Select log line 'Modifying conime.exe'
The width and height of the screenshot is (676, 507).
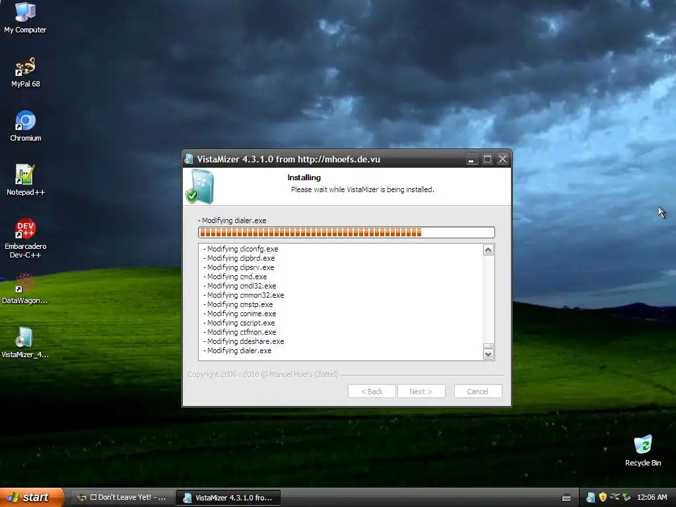point(239,314)
